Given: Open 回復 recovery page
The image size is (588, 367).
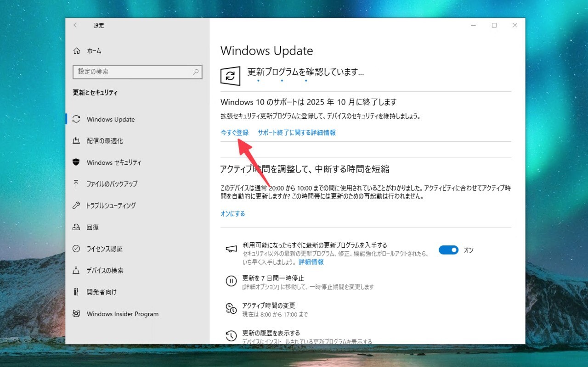Looking at the screenshot, I should click(x=93, y=227).
